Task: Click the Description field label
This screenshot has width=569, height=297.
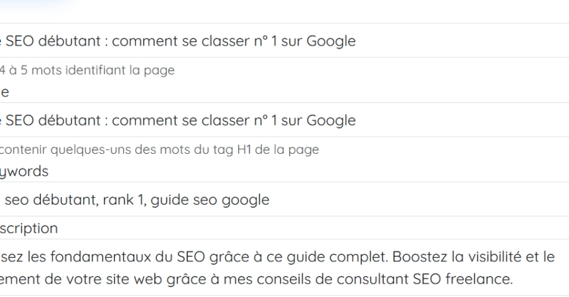Action: [x=28, y=227]
